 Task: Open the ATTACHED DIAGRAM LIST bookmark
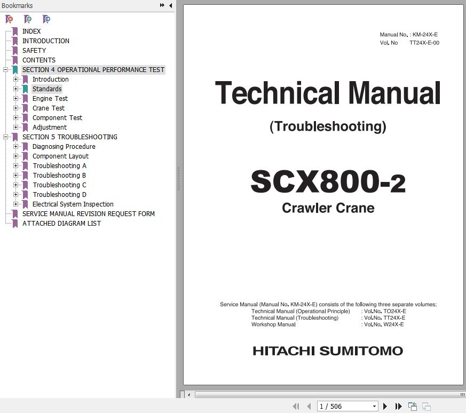61,224
